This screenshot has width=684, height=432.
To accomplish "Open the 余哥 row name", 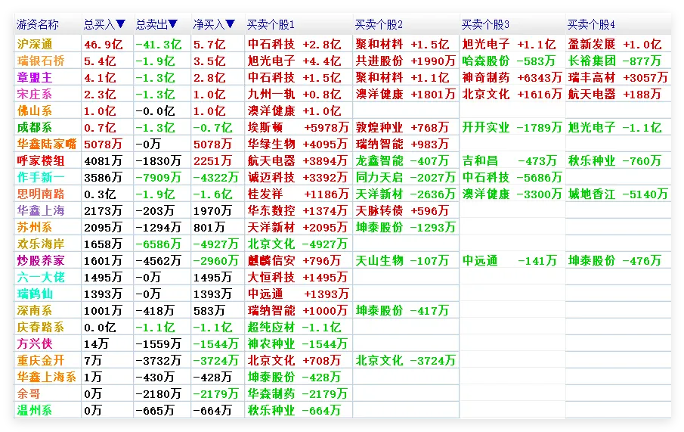I will coord(29,393).
